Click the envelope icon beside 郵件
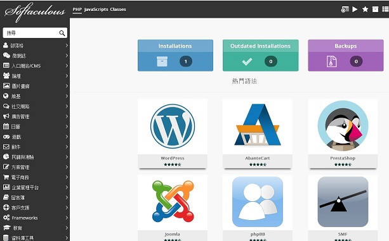389x241 pixels. click(6, 147)
